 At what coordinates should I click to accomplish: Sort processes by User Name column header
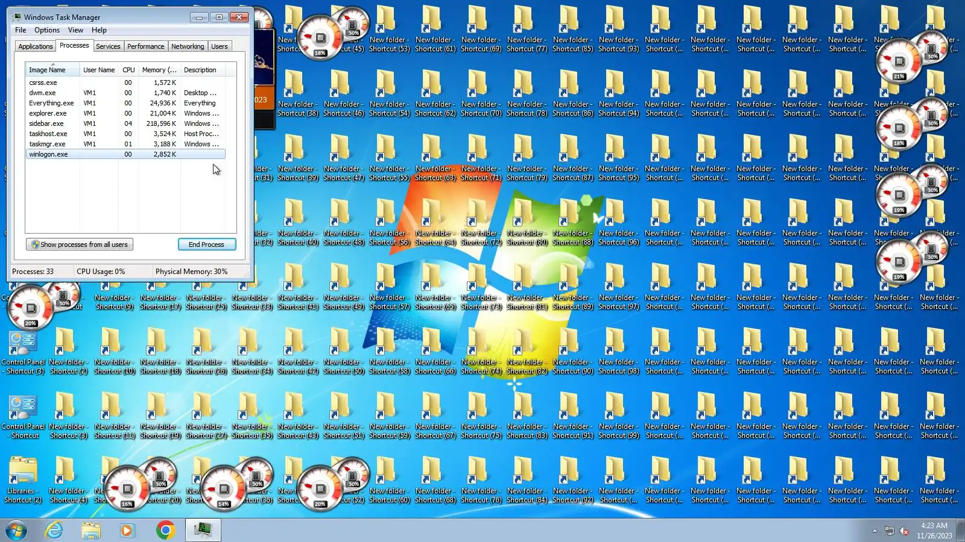click(99, 70)
